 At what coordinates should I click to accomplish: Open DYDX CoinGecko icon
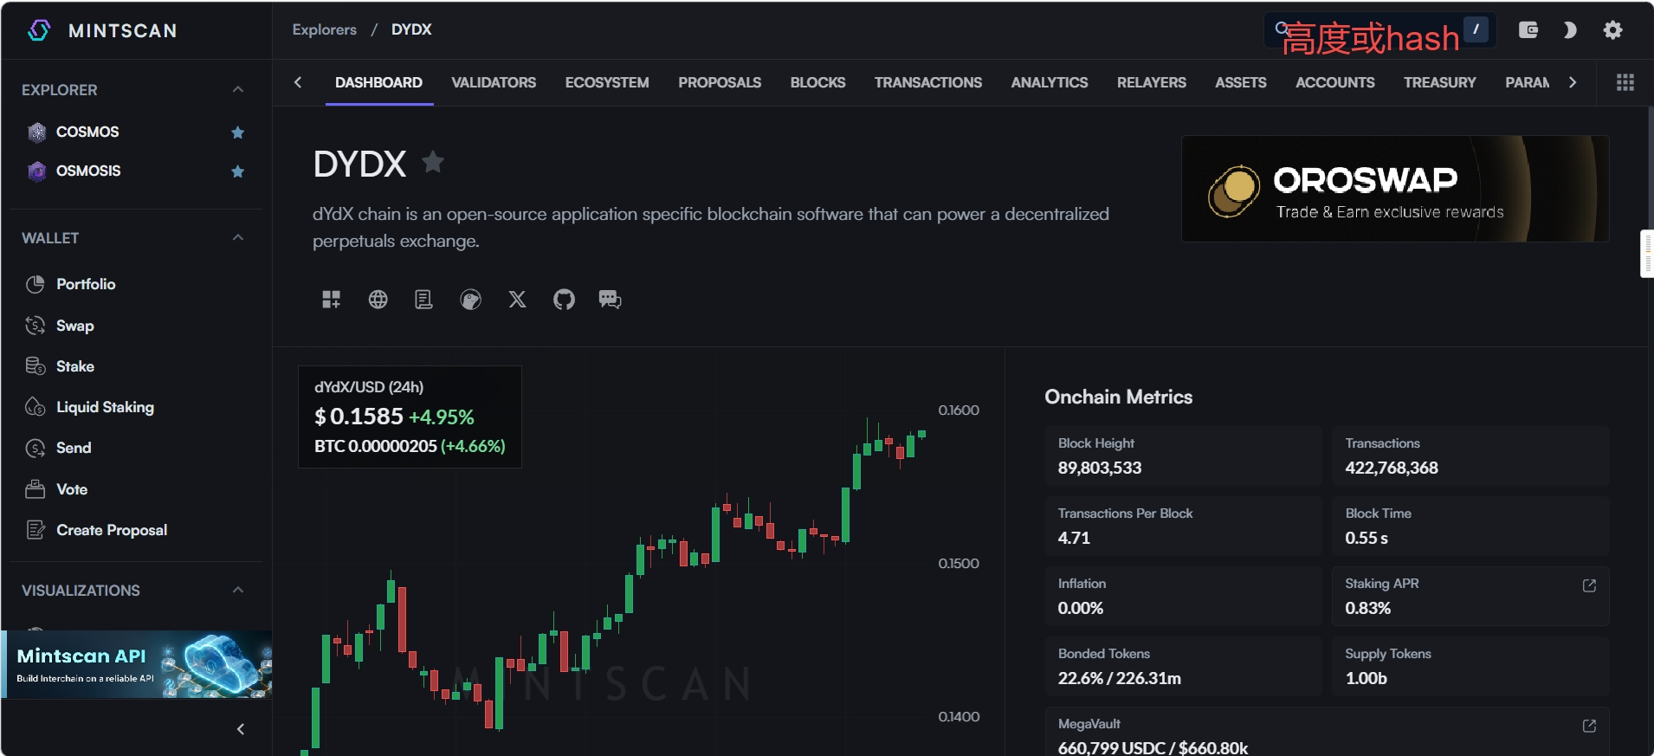(x=470, y=300)
